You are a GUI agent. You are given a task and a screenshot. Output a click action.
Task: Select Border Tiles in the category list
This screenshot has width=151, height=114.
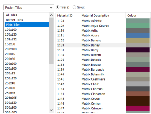click(27, 20)
